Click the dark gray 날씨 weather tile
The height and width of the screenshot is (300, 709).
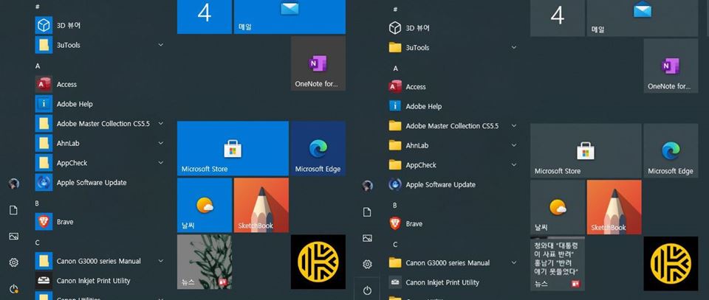557,207
